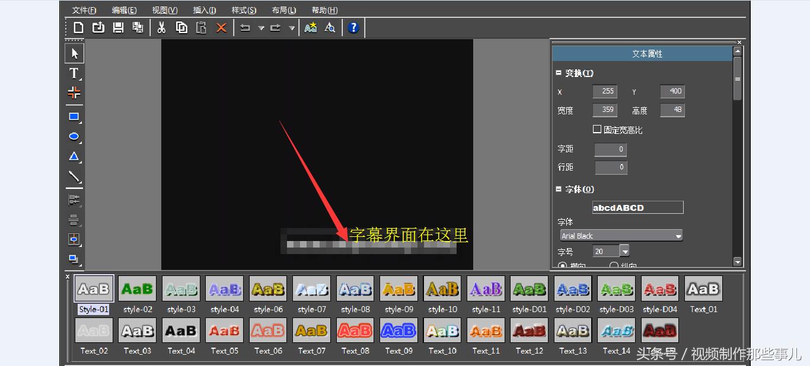Image resolution: width=810 pixels, height=366 pixels.
Task: Select the 横向 radio button
Action: coord(562,265)
